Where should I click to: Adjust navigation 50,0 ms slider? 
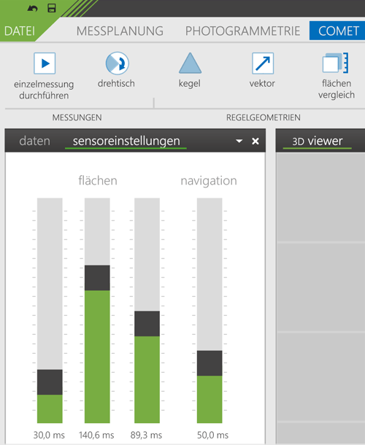point(210,363)
